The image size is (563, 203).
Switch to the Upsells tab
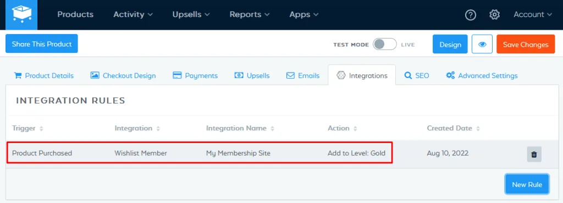coord(252,76)
